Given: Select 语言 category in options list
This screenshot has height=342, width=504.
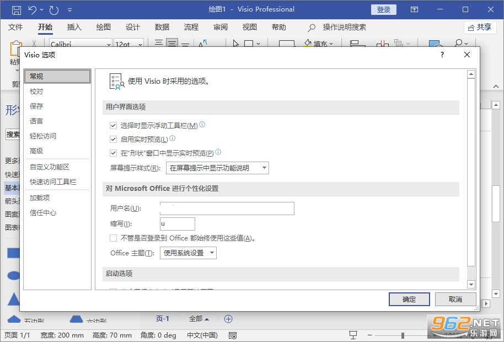Looking at the screenshot, I should 57,121.
